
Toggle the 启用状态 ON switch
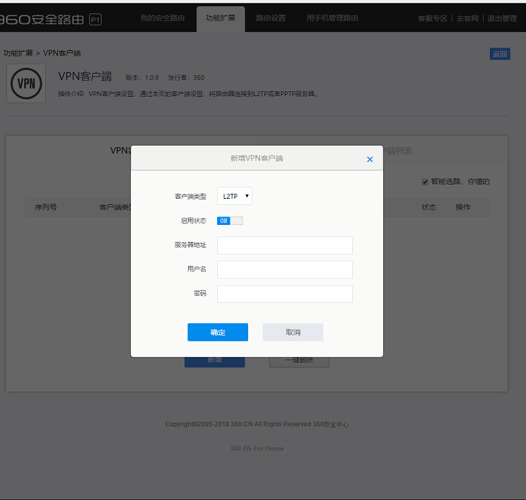(x=230, y=221)
